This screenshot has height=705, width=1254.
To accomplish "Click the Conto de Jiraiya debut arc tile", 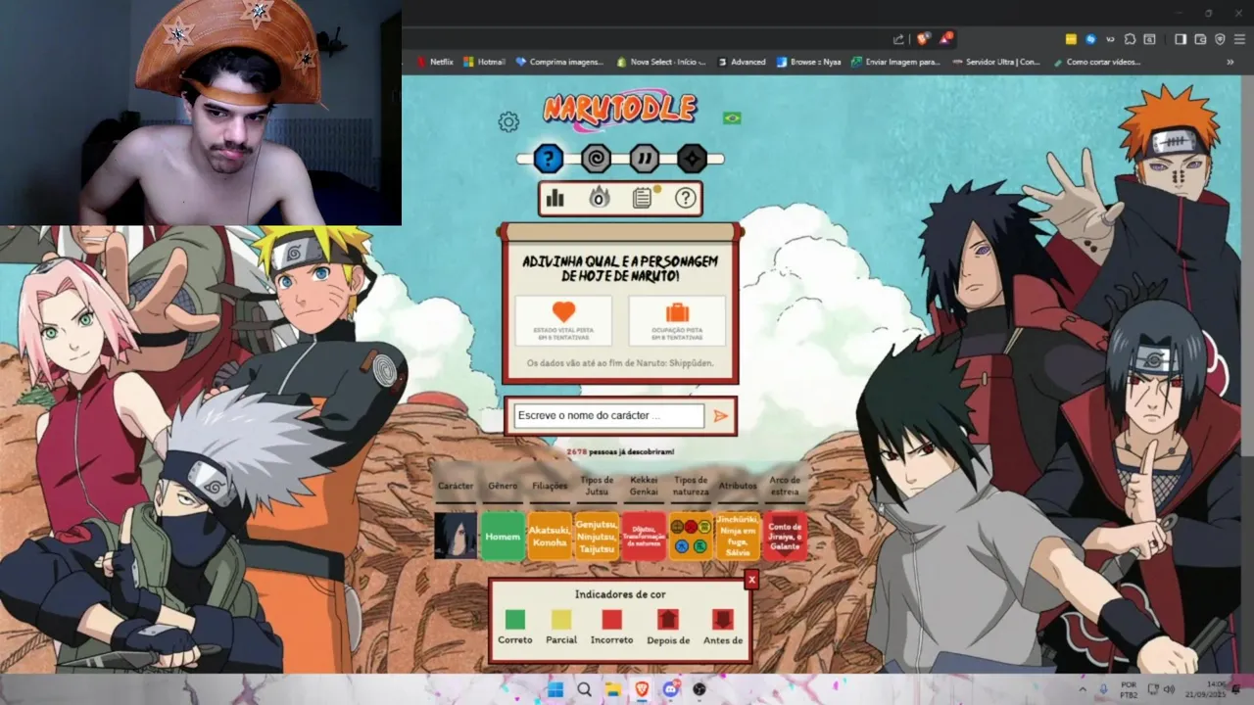I will tap(785, 536).
